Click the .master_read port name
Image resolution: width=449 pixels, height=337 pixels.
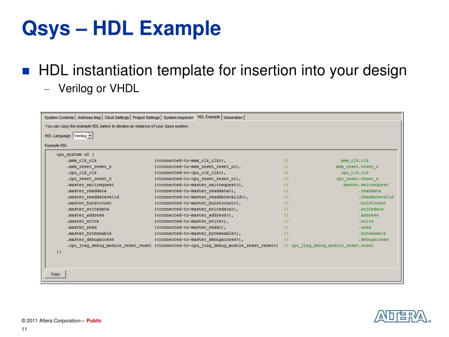pos(82,227)
